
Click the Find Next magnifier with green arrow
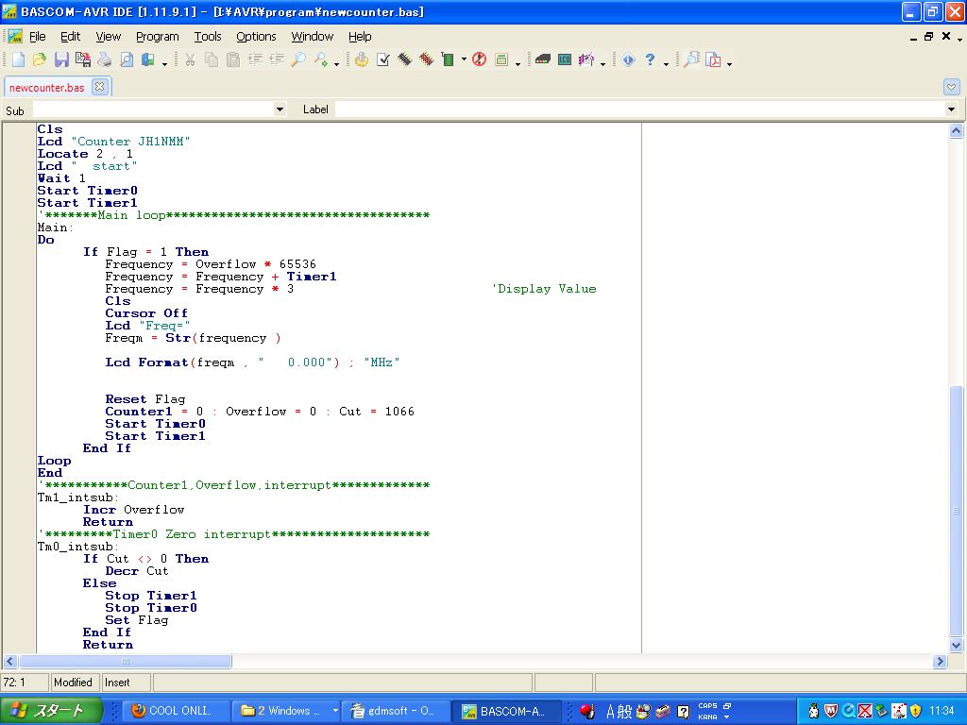coord(320,59)
